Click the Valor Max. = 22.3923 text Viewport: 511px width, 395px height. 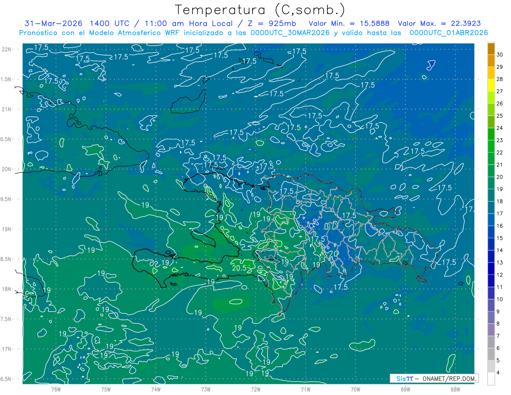439,24
